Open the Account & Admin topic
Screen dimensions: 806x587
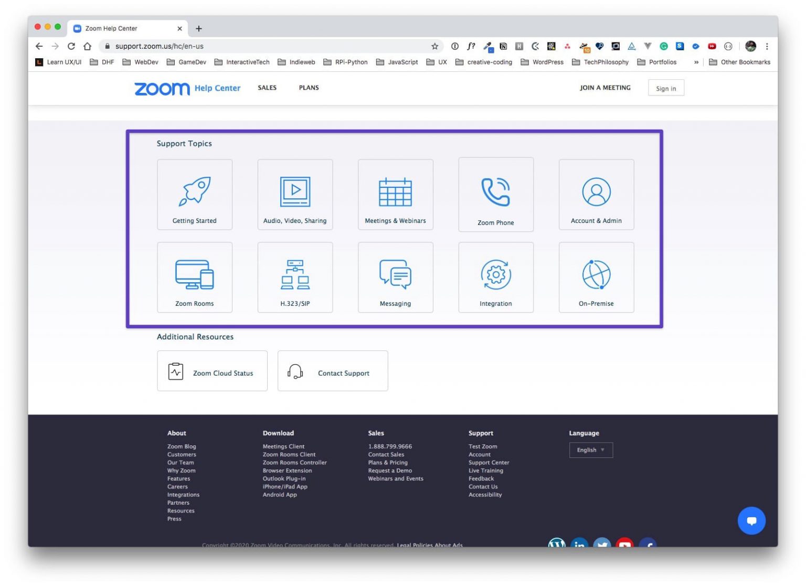596,194
